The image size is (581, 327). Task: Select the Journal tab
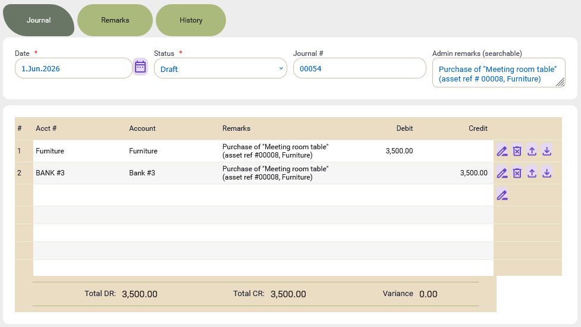tap(39, 20)
